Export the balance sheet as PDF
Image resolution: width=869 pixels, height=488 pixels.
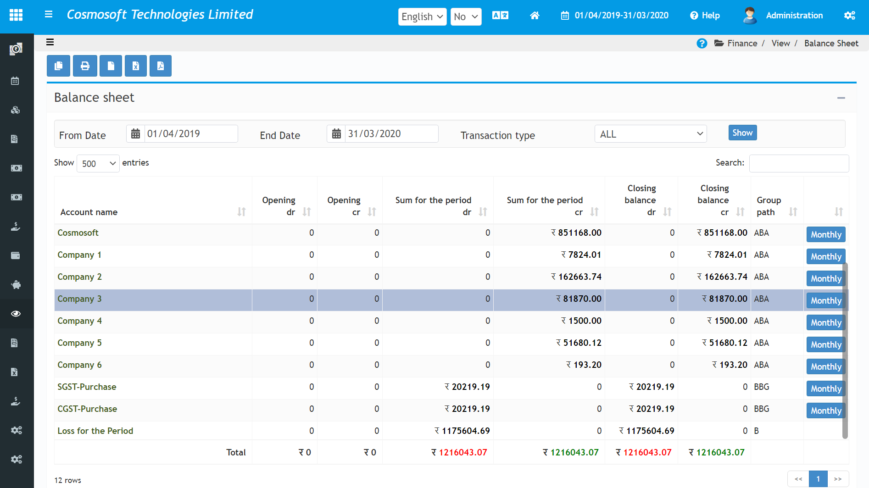coord(161,66)
